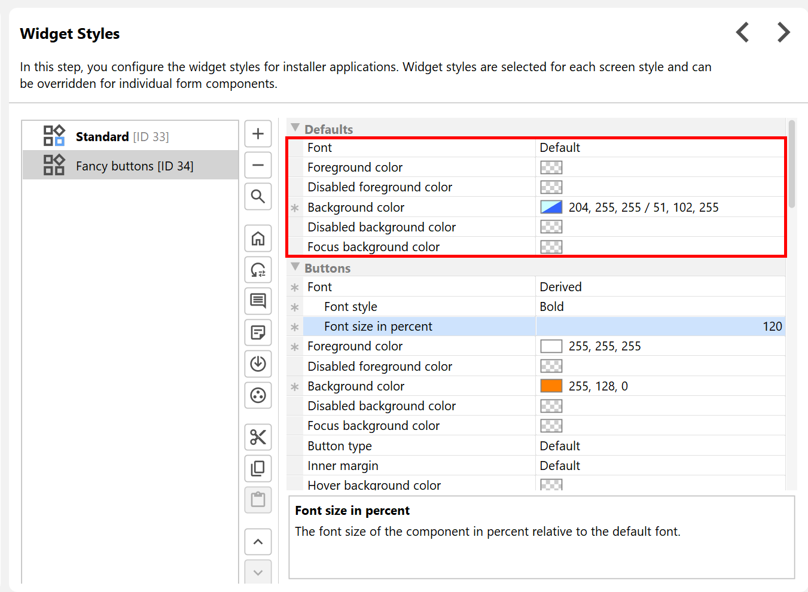Click the home icon in vertical toolbar
This screenshot has height=592, width=808.
point(258,239)
